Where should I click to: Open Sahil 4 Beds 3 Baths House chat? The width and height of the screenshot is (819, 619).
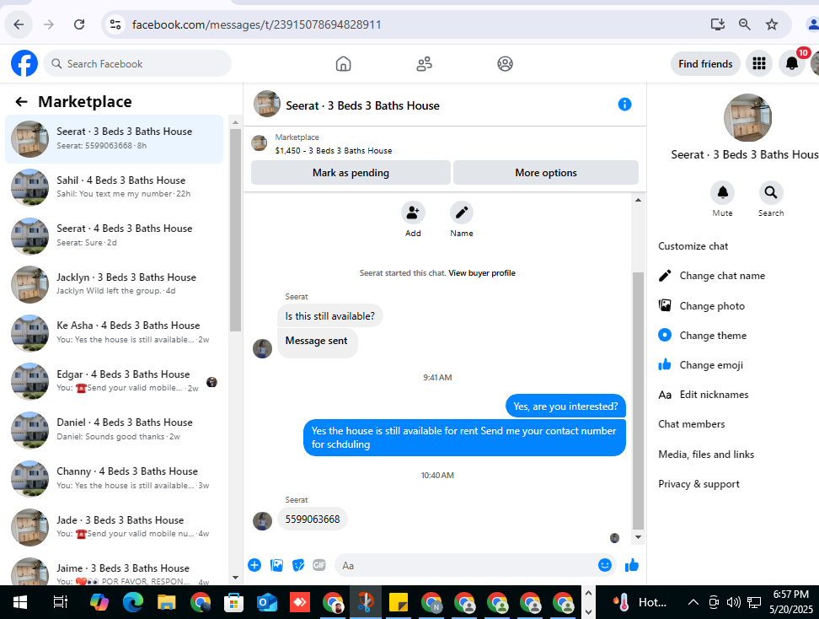[115, 187]
